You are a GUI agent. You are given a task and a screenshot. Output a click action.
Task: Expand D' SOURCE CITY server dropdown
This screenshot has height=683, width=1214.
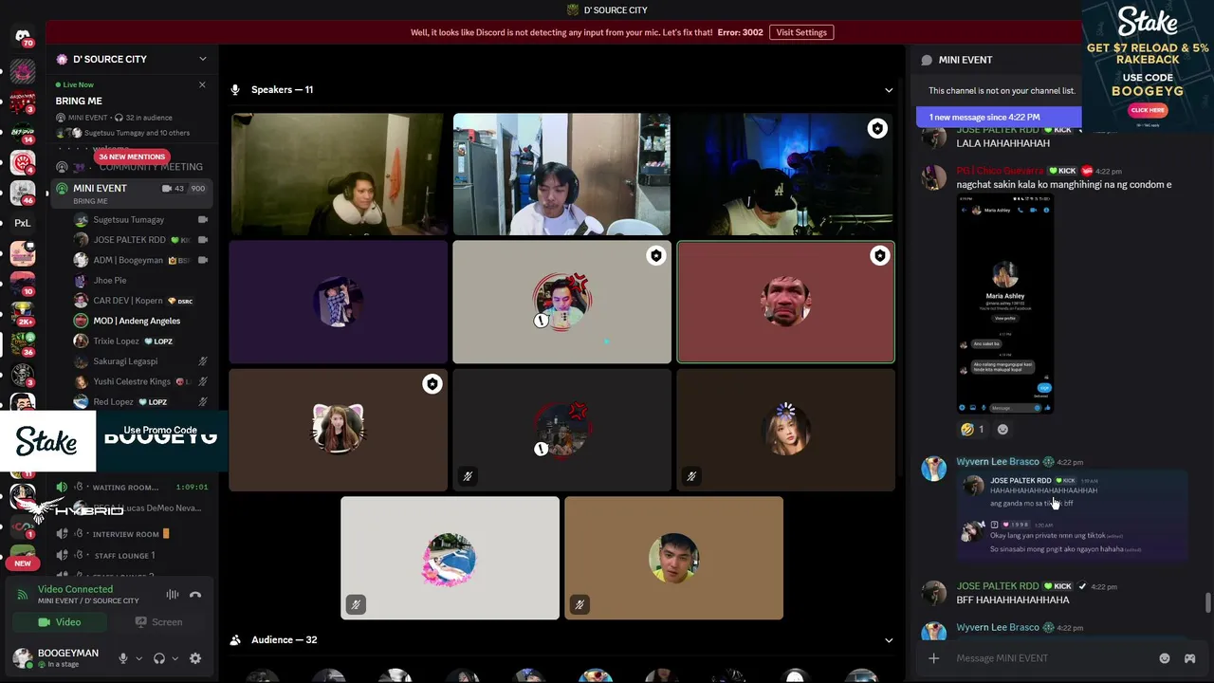tap(202, 59)
